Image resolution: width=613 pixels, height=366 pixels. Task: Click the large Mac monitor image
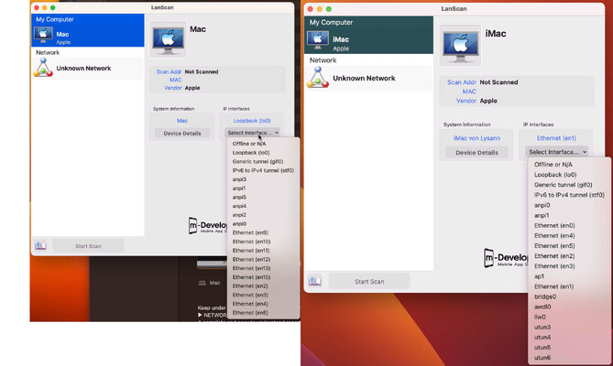pyautogui.click(x=168, y=39)
